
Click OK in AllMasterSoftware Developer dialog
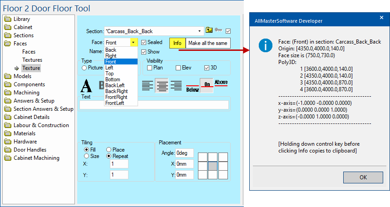click(363, 177)
